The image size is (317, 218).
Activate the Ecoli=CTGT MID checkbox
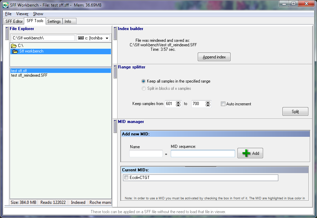coord(127,177)
